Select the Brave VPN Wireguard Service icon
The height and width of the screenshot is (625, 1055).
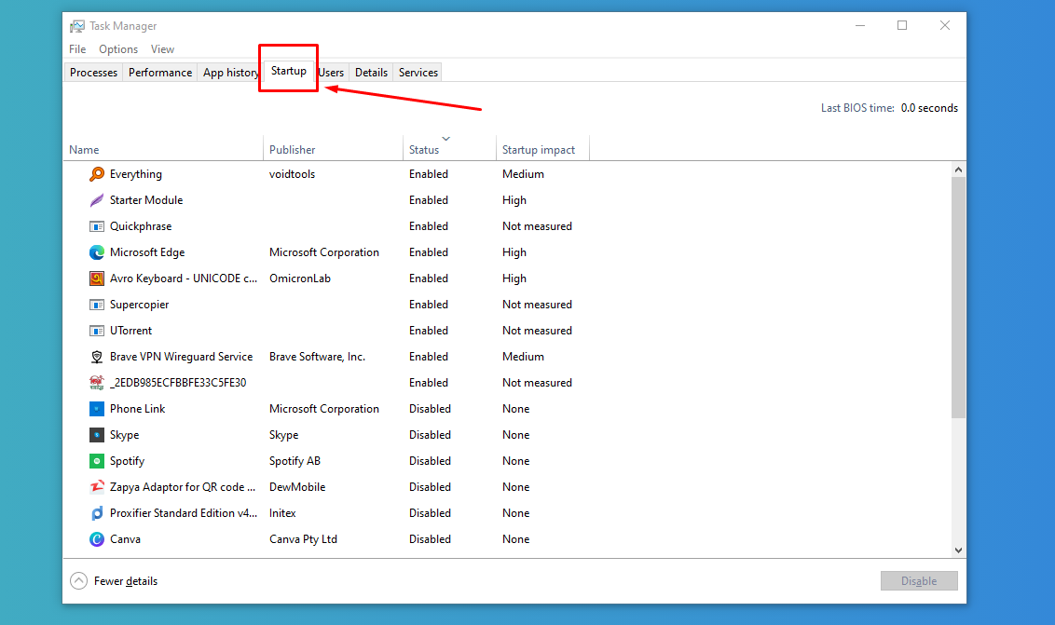97,356
